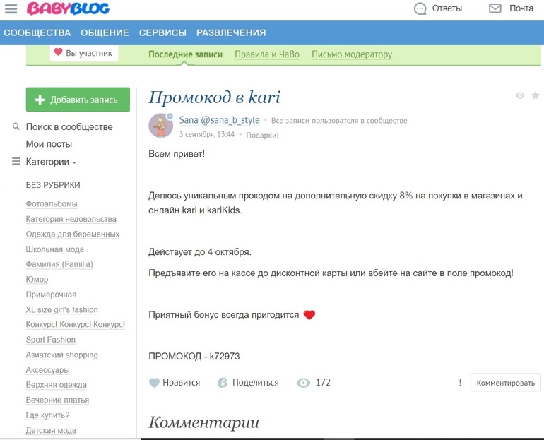Open Где купить? category
The height and width of the screenshot is (440, 544).
[x=47, y=415]
